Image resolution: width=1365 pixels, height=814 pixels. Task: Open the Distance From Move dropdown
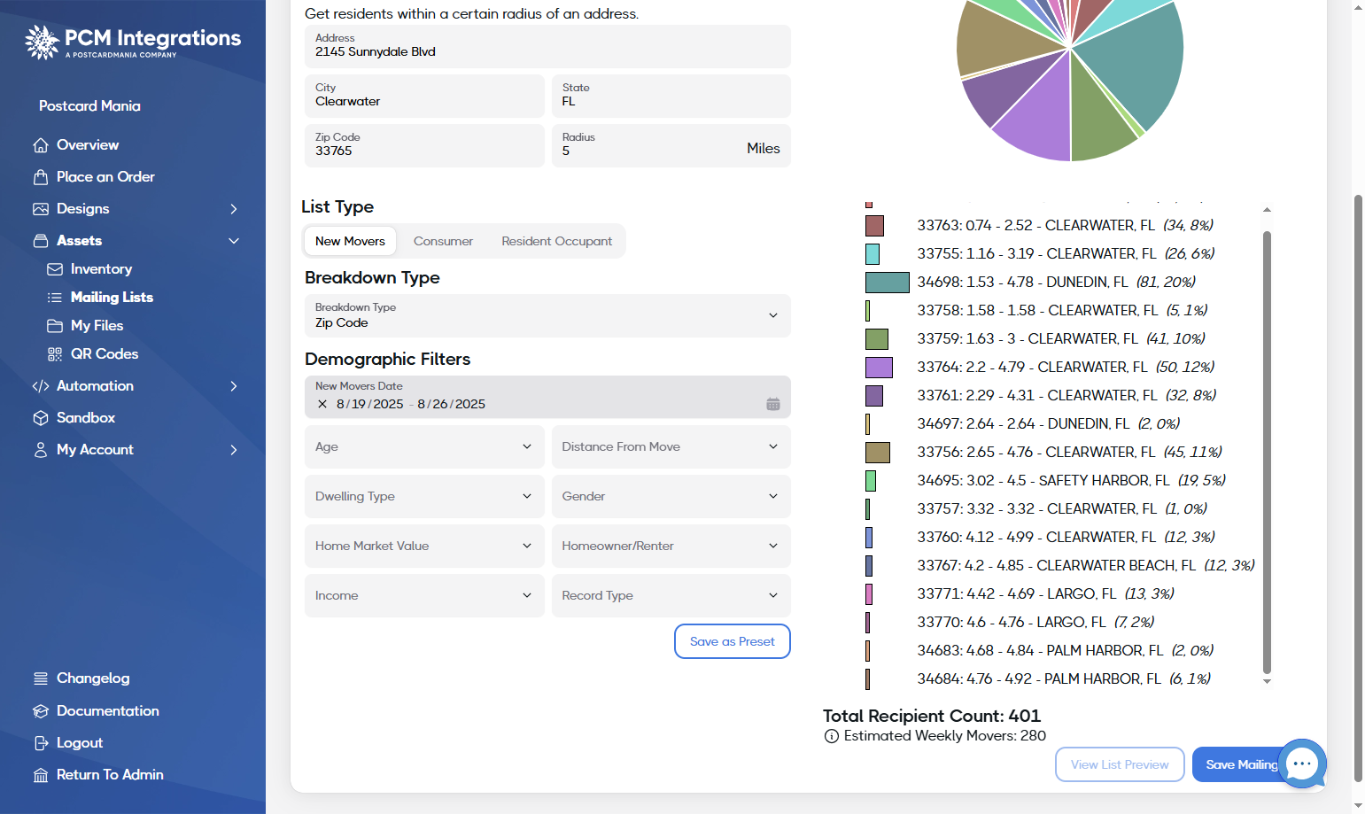click(x=671, y=447)
